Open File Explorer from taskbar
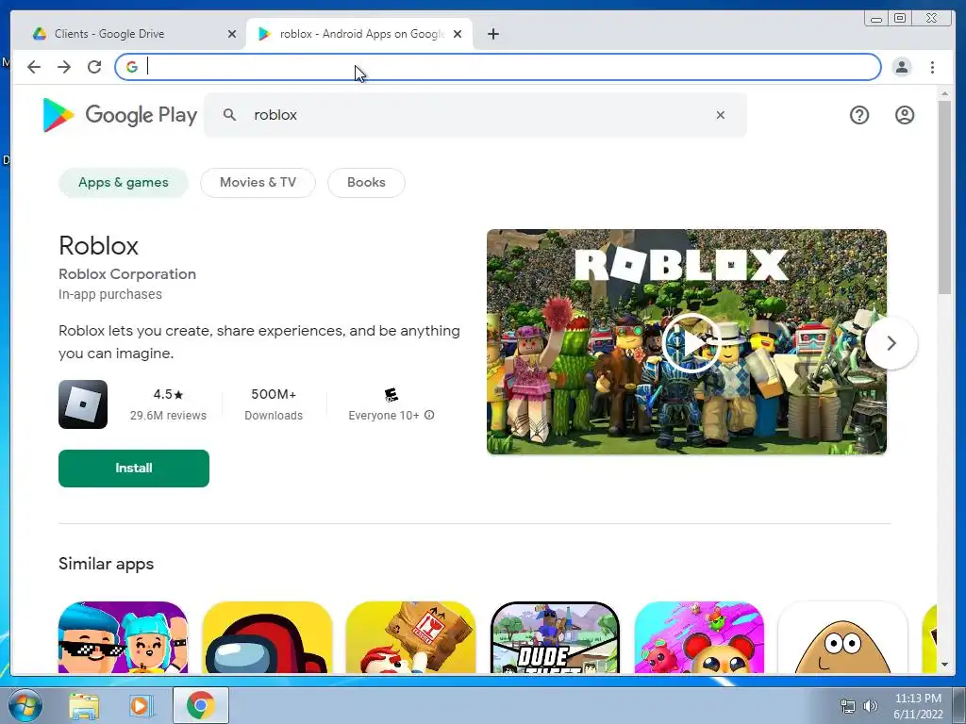Viewport: 966px width, 724px height. (84, 705)
